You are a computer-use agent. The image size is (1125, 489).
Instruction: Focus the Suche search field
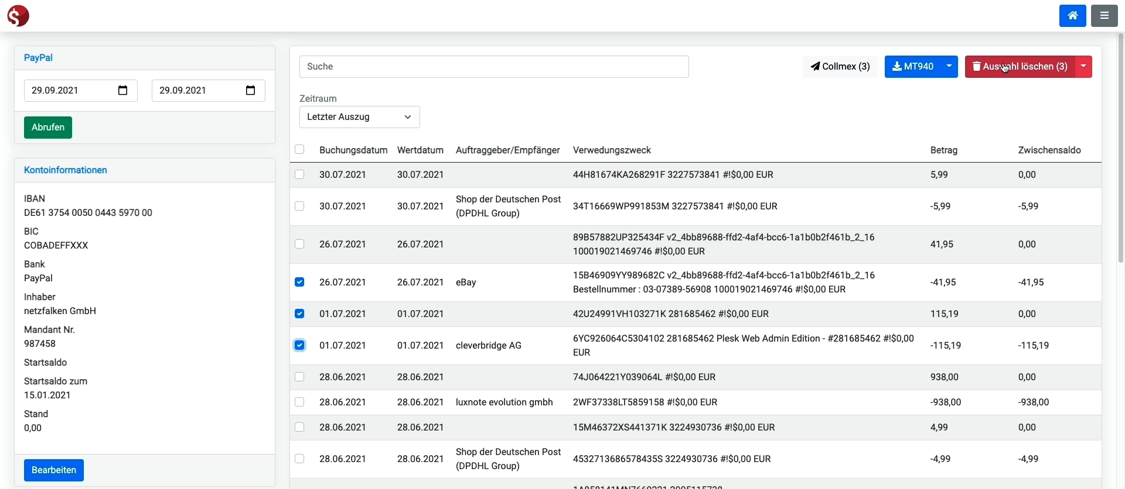494,67
